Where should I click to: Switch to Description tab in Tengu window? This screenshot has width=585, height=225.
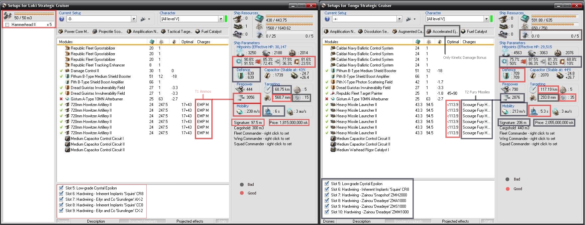[361, 221]
